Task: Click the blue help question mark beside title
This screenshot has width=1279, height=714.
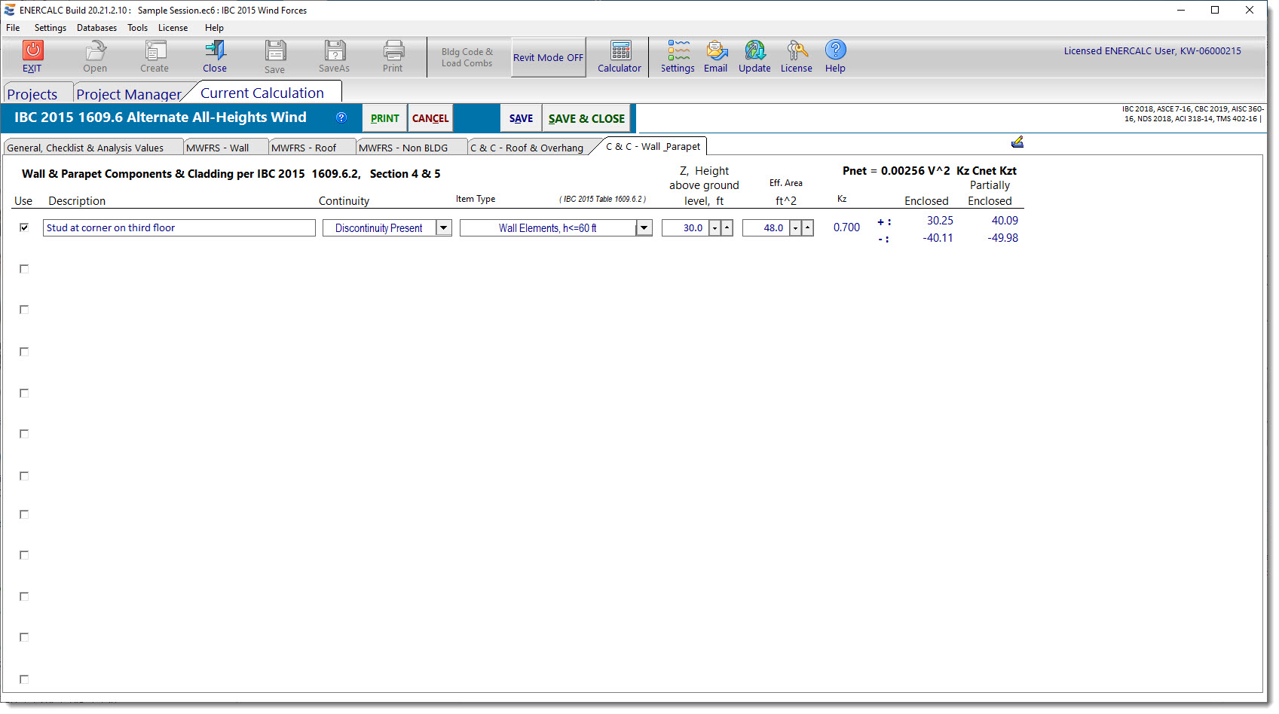Action: (x=341, y=117)
